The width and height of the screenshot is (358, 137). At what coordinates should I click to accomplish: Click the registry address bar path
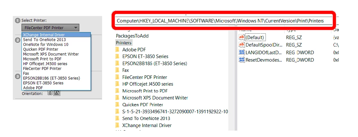(x=220, y=21)
